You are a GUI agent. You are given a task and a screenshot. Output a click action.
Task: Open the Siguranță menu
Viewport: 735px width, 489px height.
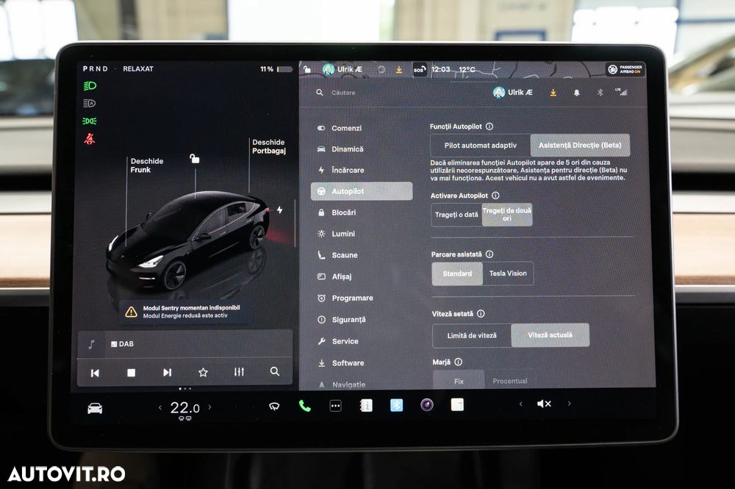point(362,320)
